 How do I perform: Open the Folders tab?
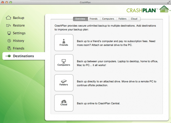(x=122, y=19)
